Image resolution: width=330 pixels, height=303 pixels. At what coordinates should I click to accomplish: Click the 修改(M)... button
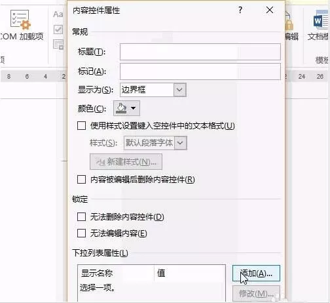[x=256, y=293]
